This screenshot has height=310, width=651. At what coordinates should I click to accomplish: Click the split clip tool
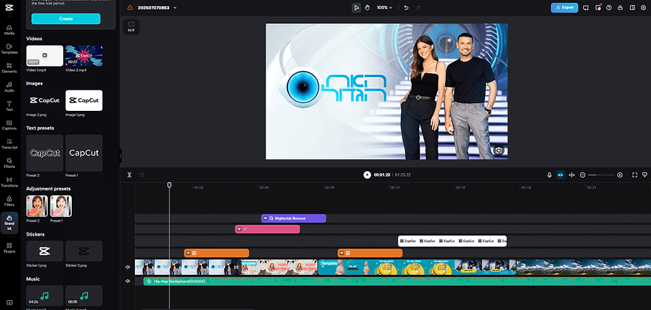(x=129, y=175)
